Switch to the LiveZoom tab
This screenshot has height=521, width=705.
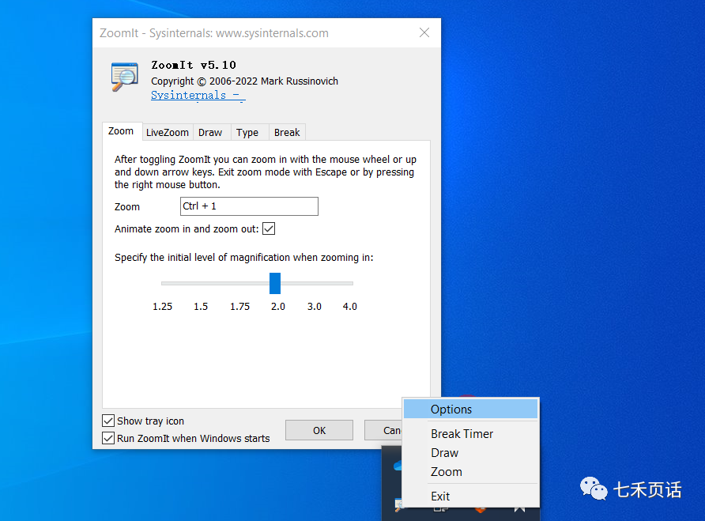tap(168, 133)
